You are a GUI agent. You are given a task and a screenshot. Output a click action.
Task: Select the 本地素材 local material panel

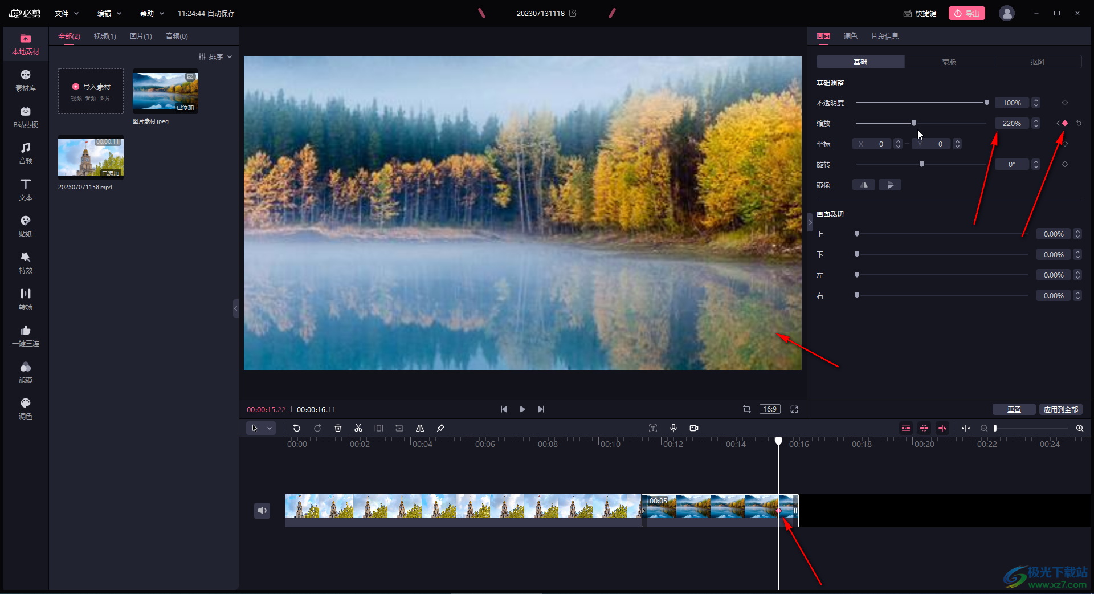(26, 44)
